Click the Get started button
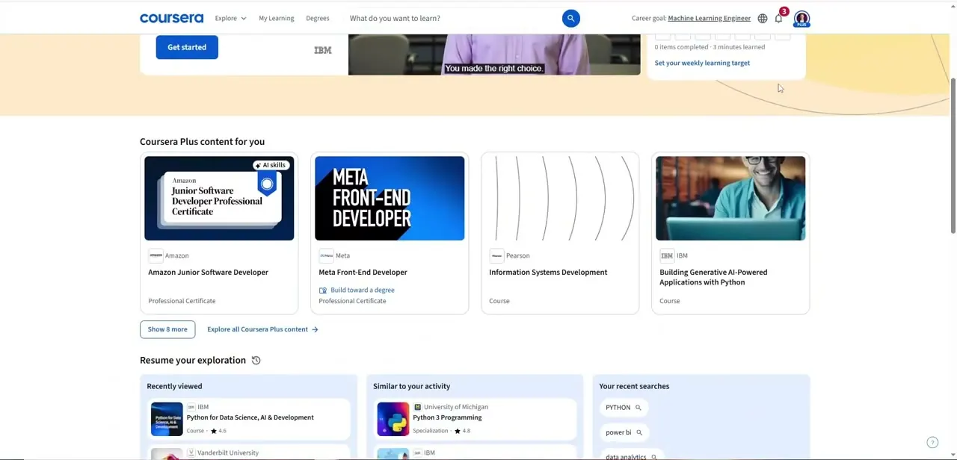 coord(187,47)
